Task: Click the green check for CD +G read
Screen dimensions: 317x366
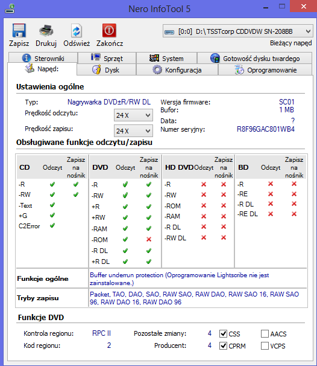Action: coord(52,215)
